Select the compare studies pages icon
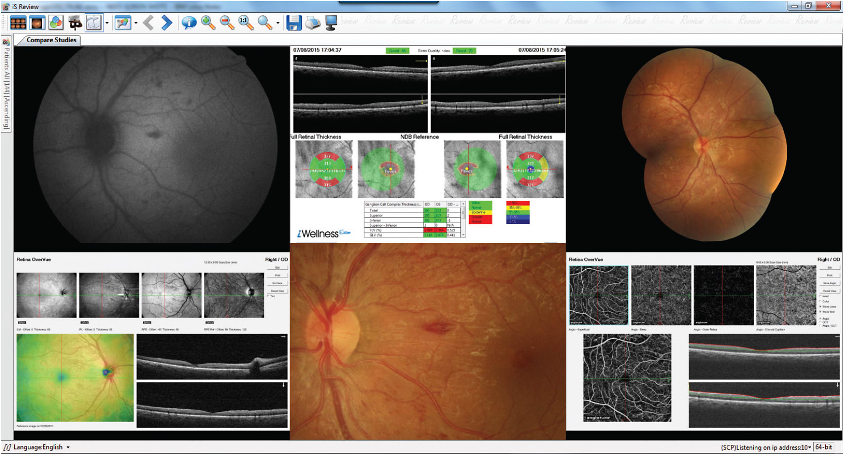Screen dimensions: 844x455 click(x=94, y=23)
